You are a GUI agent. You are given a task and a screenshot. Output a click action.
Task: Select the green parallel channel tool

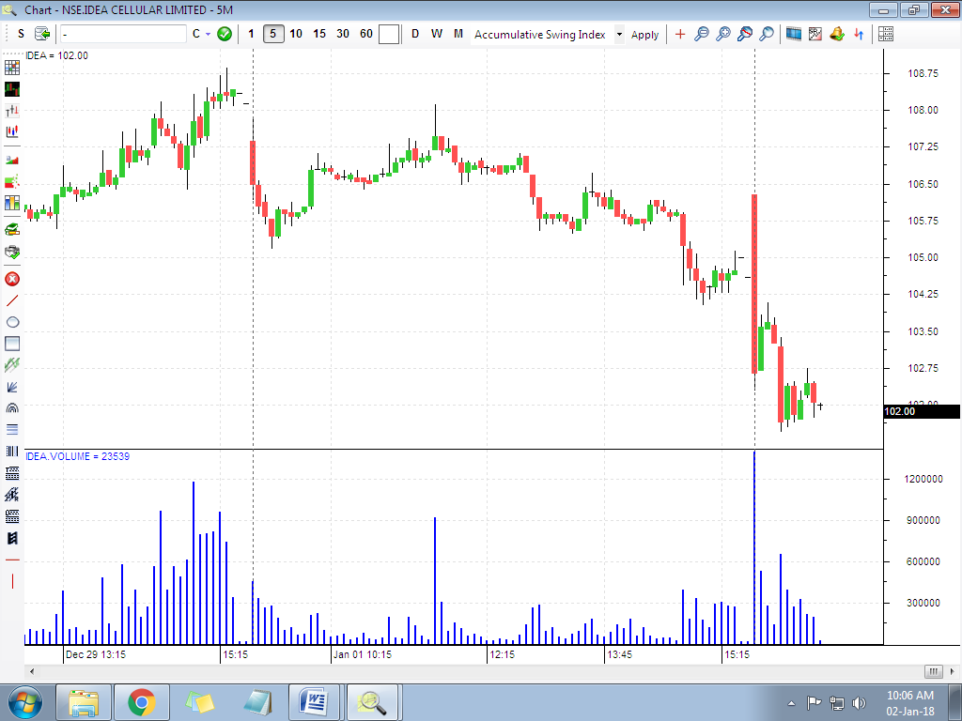click(11, 365)
